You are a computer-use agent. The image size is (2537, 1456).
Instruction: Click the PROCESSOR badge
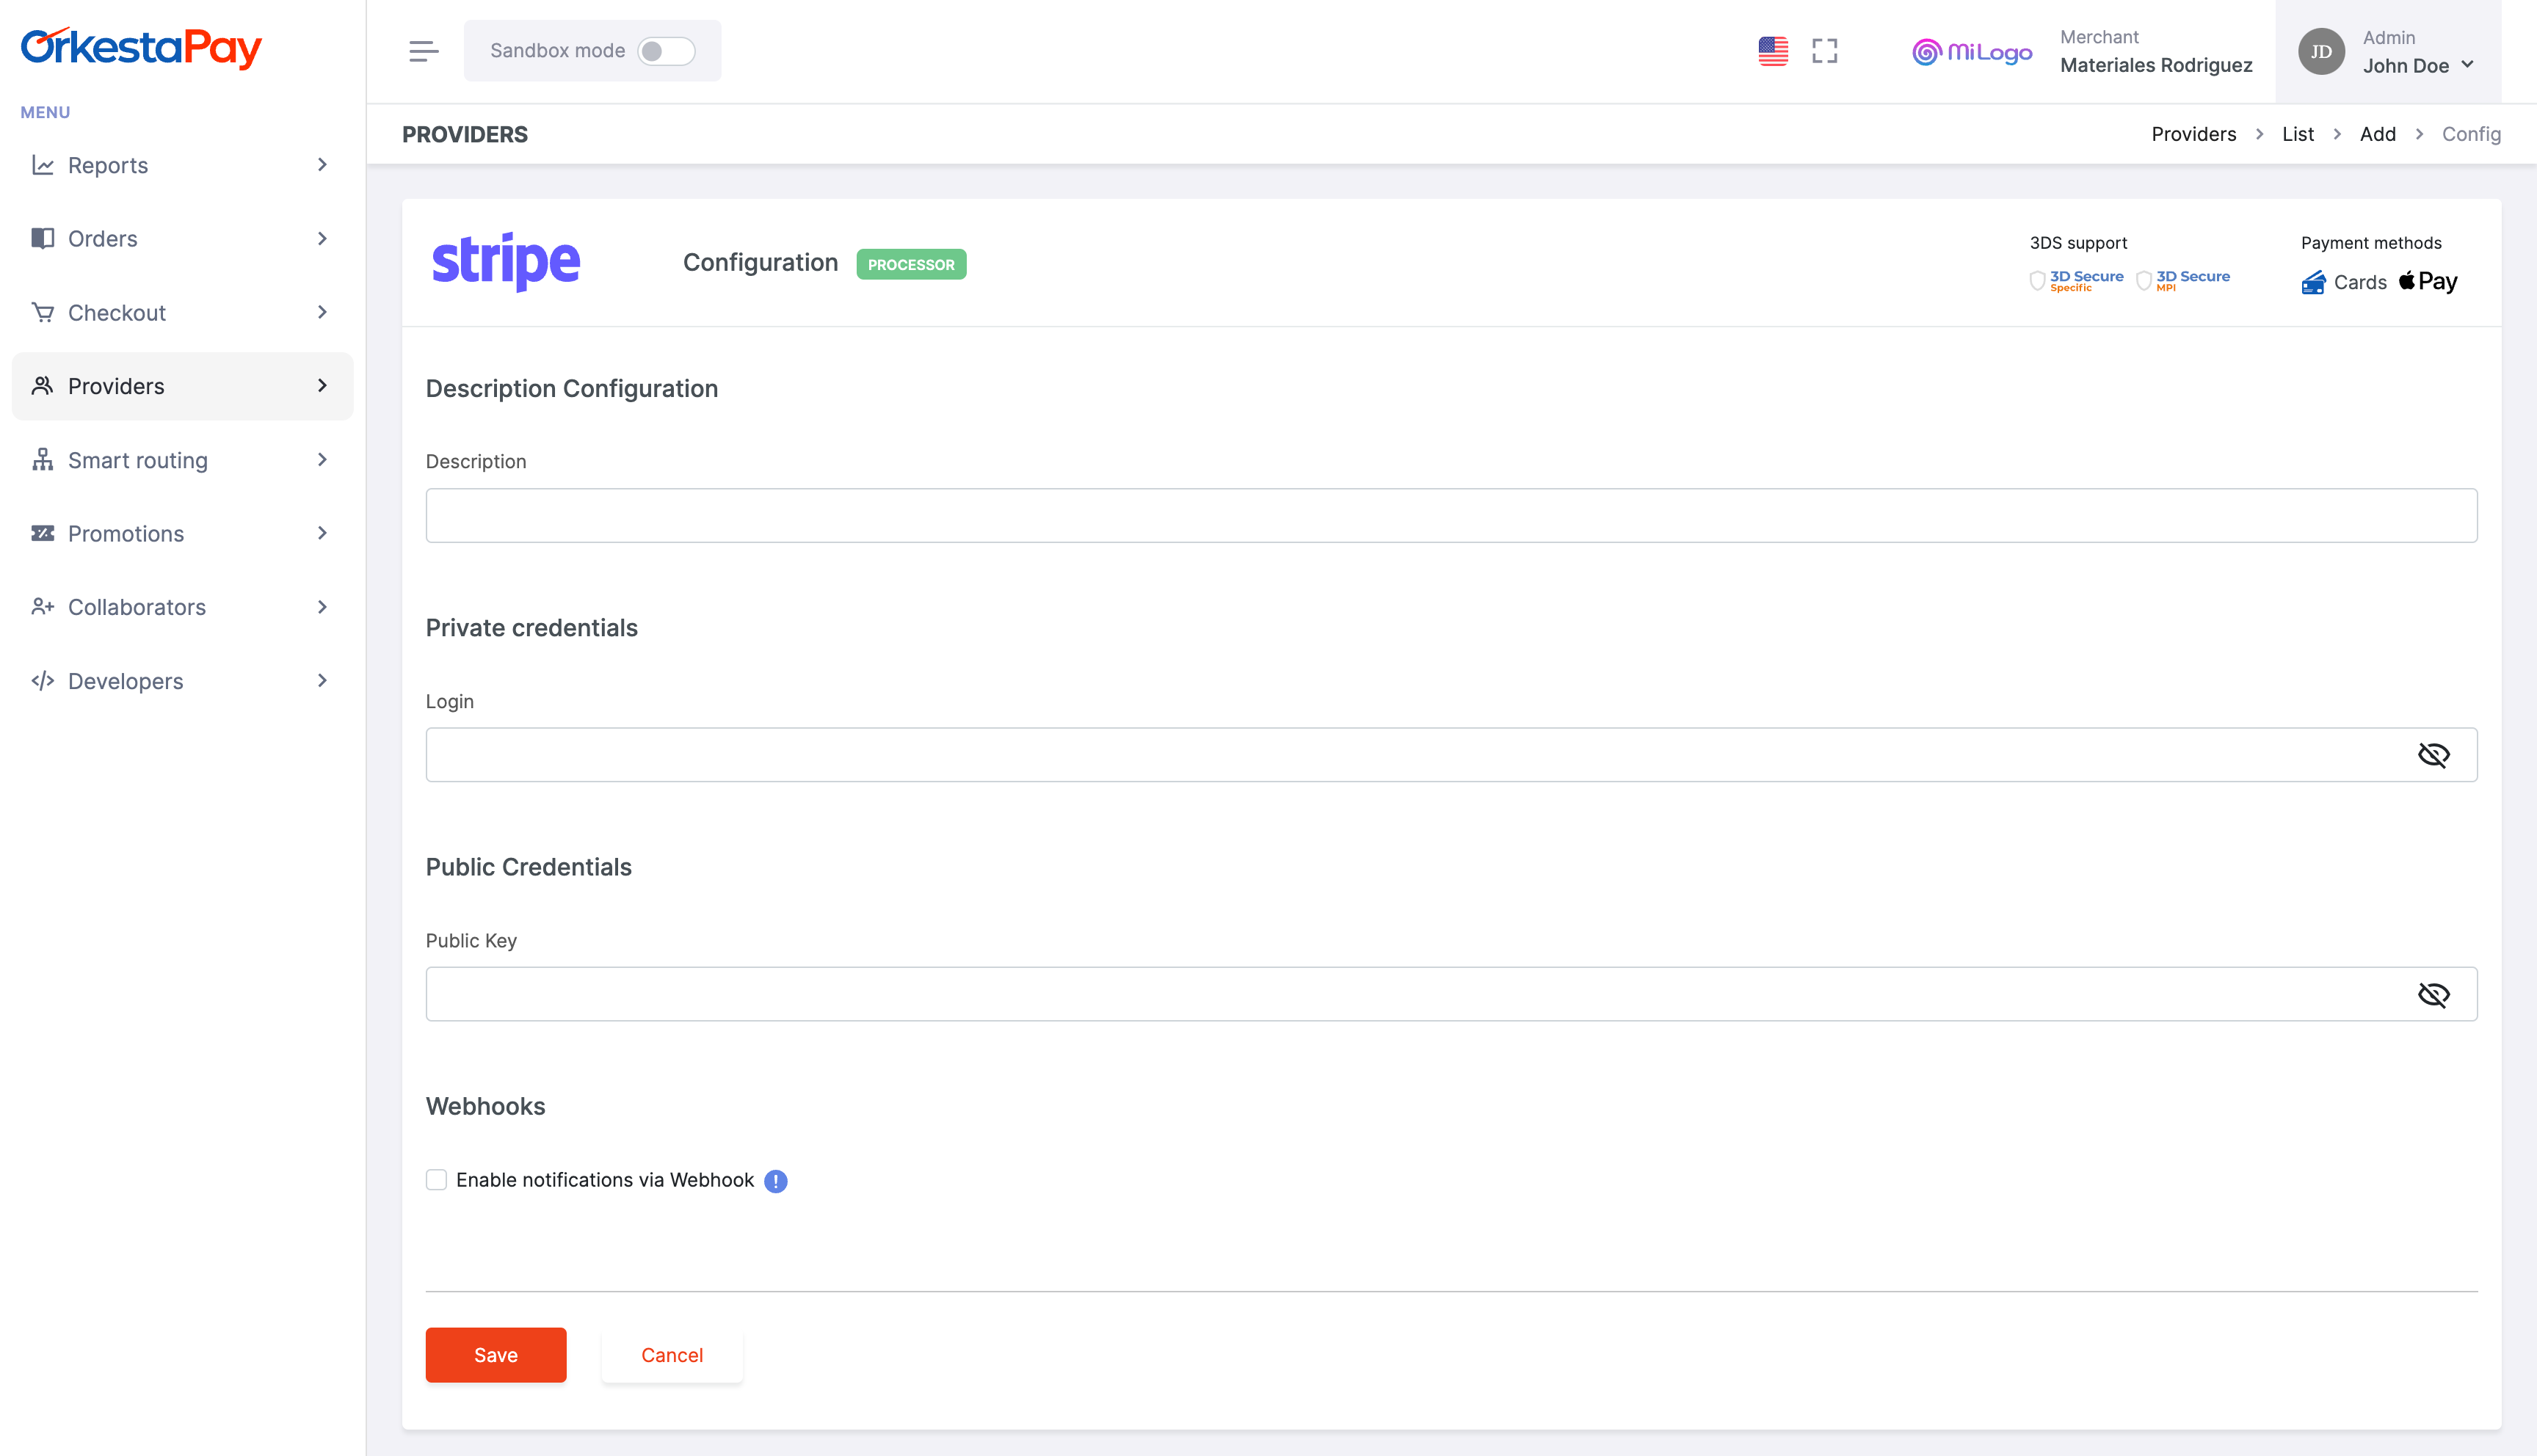tap(911, 264)
